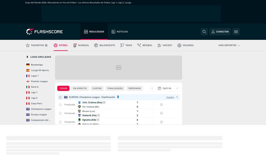Viewport: 266px width, 166px height.
Task: Favorite the Univ. Craiova match star
Action: click(60, 105)
